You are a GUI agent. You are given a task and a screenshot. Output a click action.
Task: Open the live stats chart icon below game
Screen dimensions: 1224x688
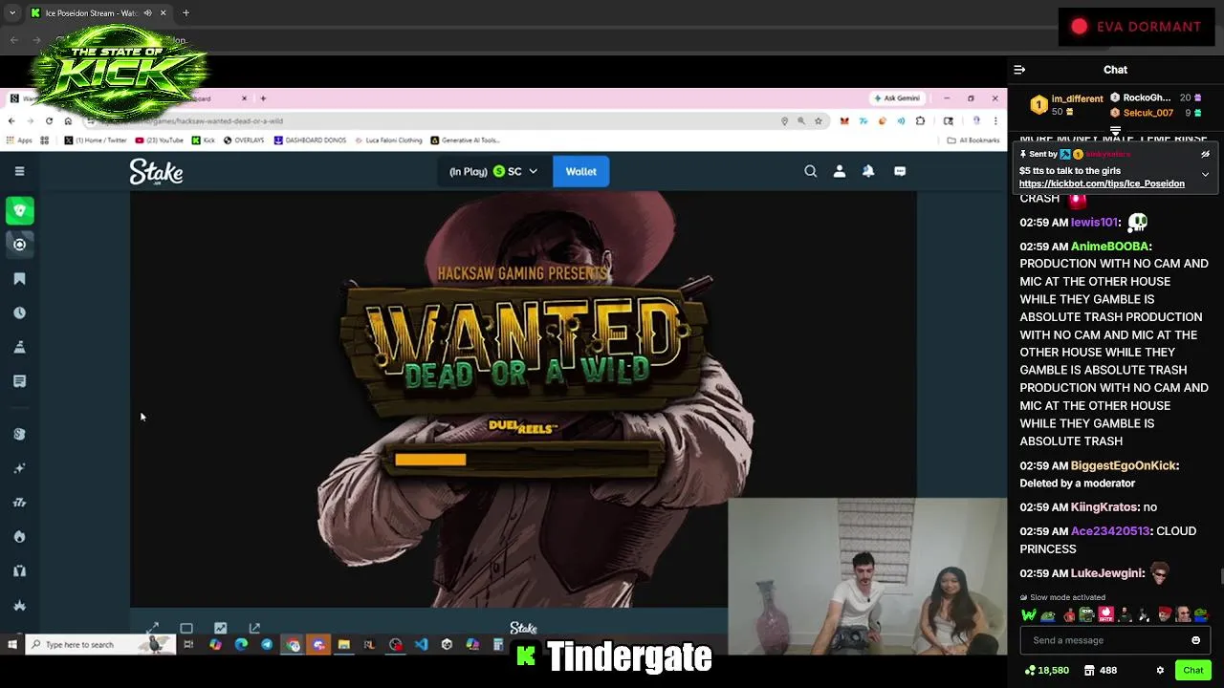(221, 628)
